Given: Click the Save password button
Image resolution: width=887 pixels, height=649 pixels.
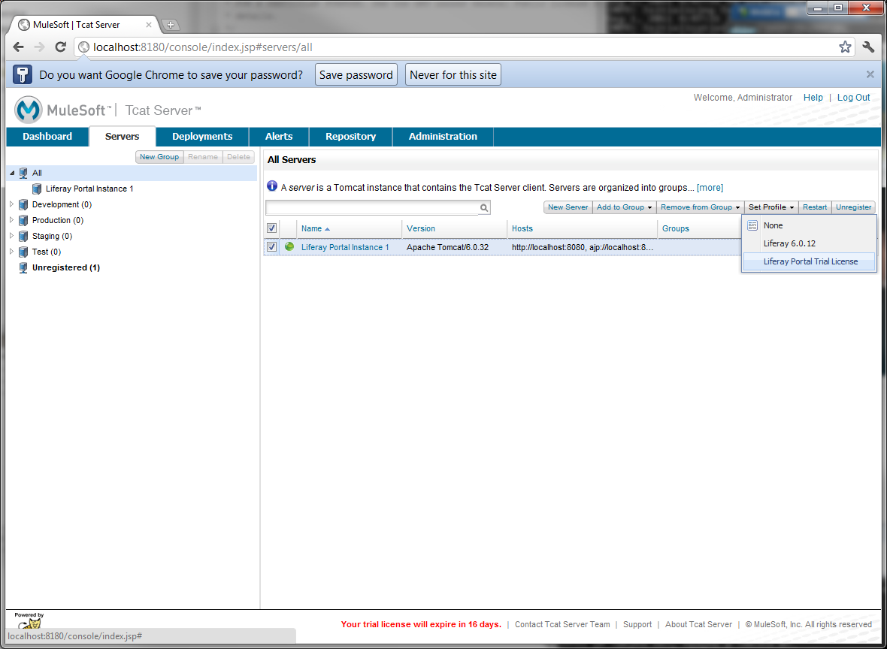Looking at the screenshot, I should [x=356, y=74].
